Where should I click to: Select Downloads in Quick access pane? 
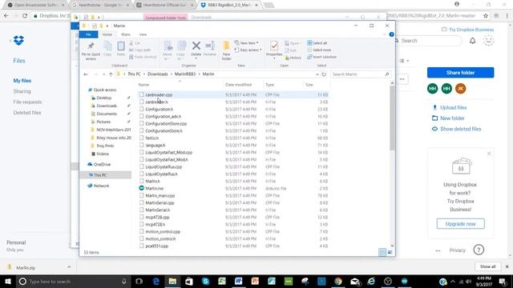click(x=107, y=106)
